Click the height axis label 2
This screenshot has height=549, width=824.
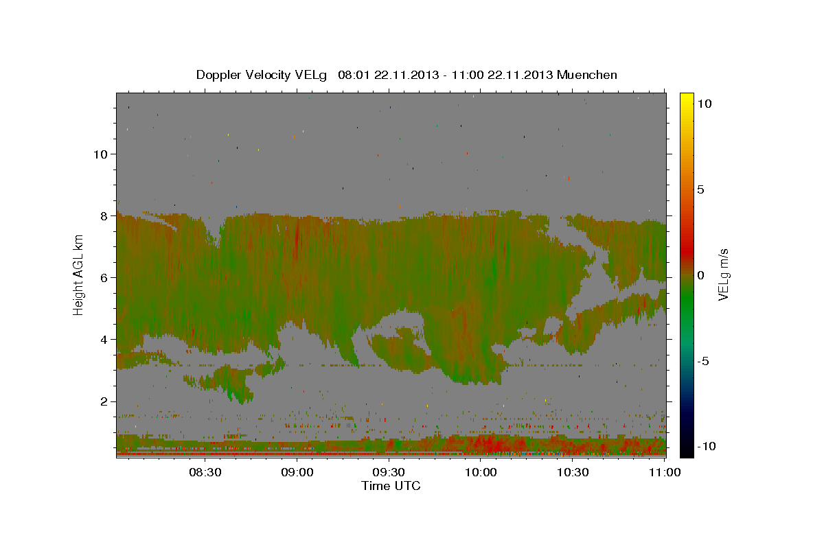tap(104, 401)
